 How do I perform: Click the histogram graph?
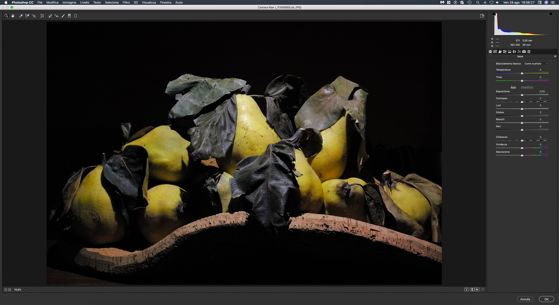tap(522, 24)
